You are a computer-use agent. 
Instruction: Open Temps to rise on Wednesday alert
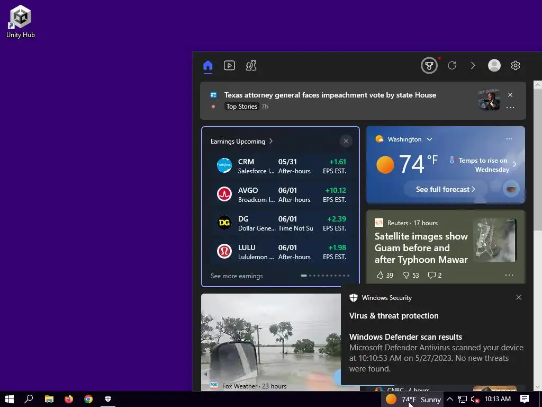[483, 165]
